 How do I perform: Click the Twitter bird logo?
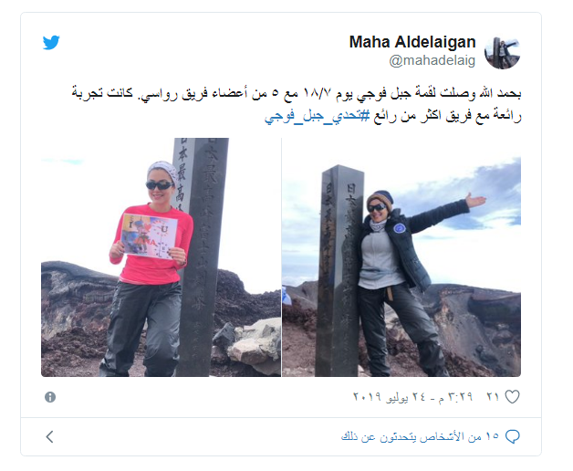pyautogui.click(x=51, y=42)
